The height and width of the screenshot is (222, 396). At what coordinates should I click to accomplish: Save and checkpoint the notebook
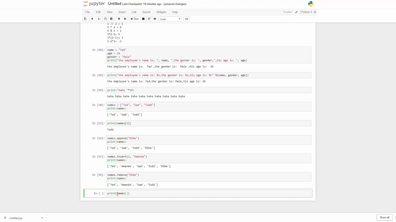85,19
